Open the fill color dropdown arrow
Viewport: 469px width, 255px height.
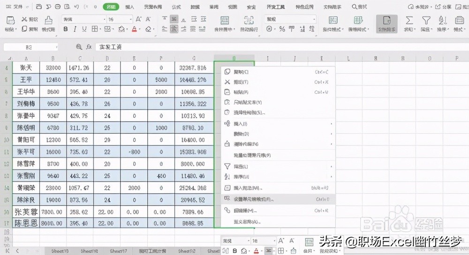coord(127,29)
